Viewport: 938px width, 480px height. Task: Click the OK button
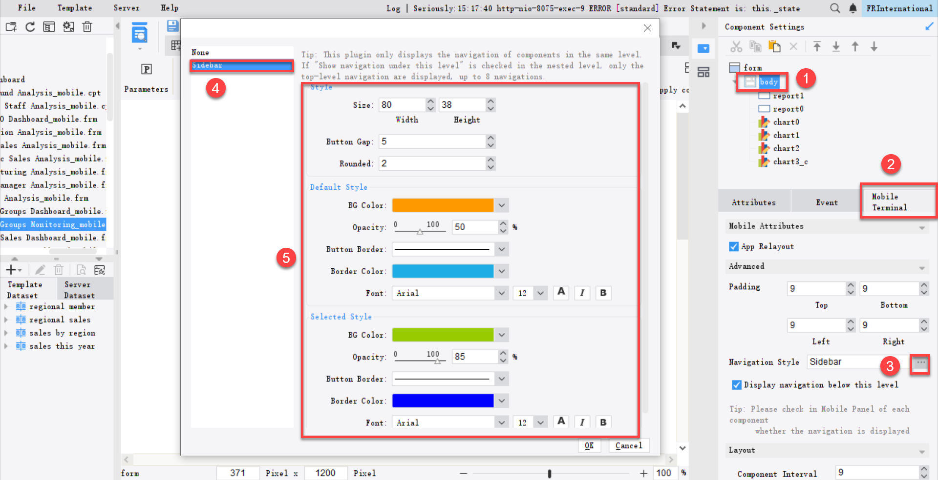589,445
